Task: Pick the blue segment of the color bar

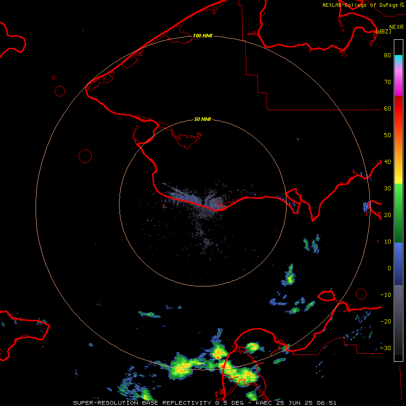Action: click(x=398, y=263)
